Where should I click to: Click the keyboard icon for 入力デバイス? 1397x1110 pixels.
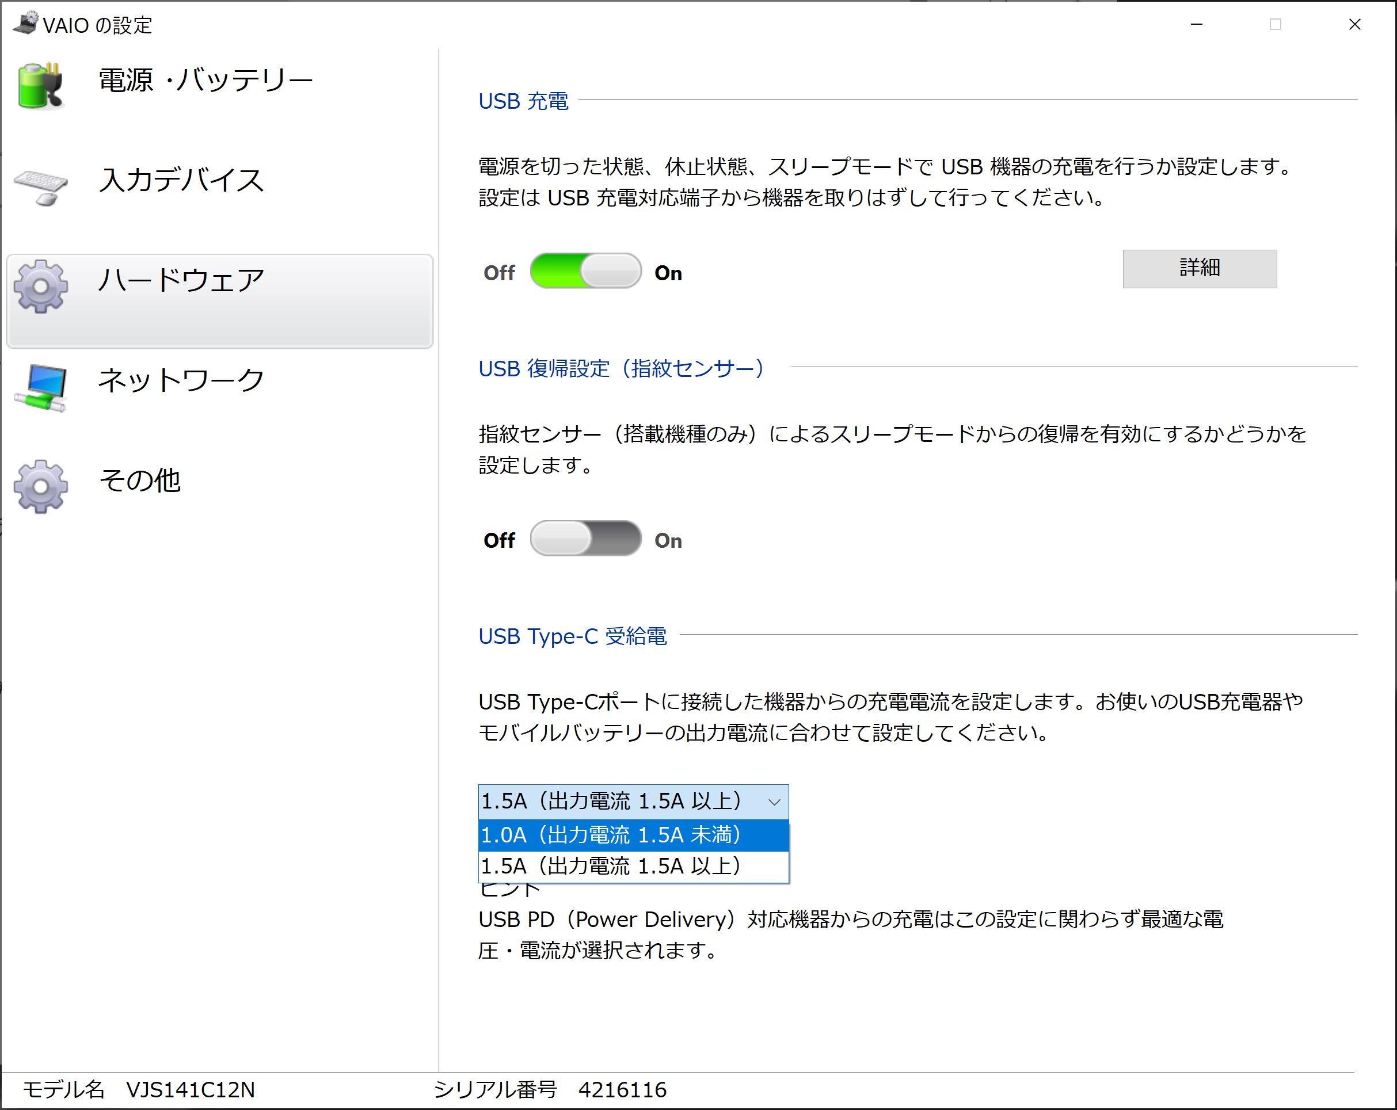tap(40, 188)
